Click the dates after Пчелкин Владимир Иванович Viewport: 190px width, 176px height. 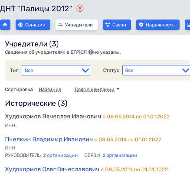point(128,140)
